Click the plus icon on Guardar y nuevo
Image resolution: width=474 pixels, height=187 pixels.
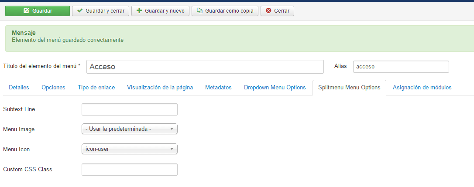coord(139,10)
